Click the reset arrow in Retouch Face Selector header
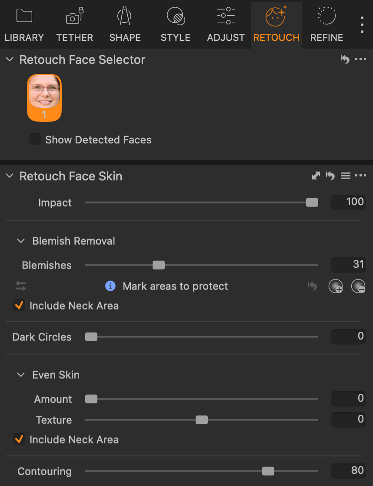Viewport: 373px width, 486px height. tap(345, 59)
